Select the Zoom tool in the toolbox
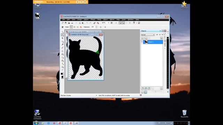The height and width of the screenshot is (125, 223). (62, 41)
